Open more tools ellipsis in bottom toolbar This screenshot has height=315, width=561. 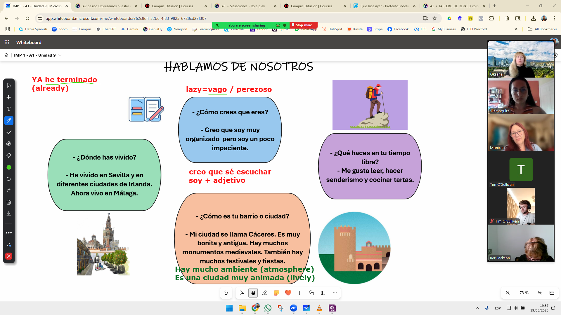[335, 293]
